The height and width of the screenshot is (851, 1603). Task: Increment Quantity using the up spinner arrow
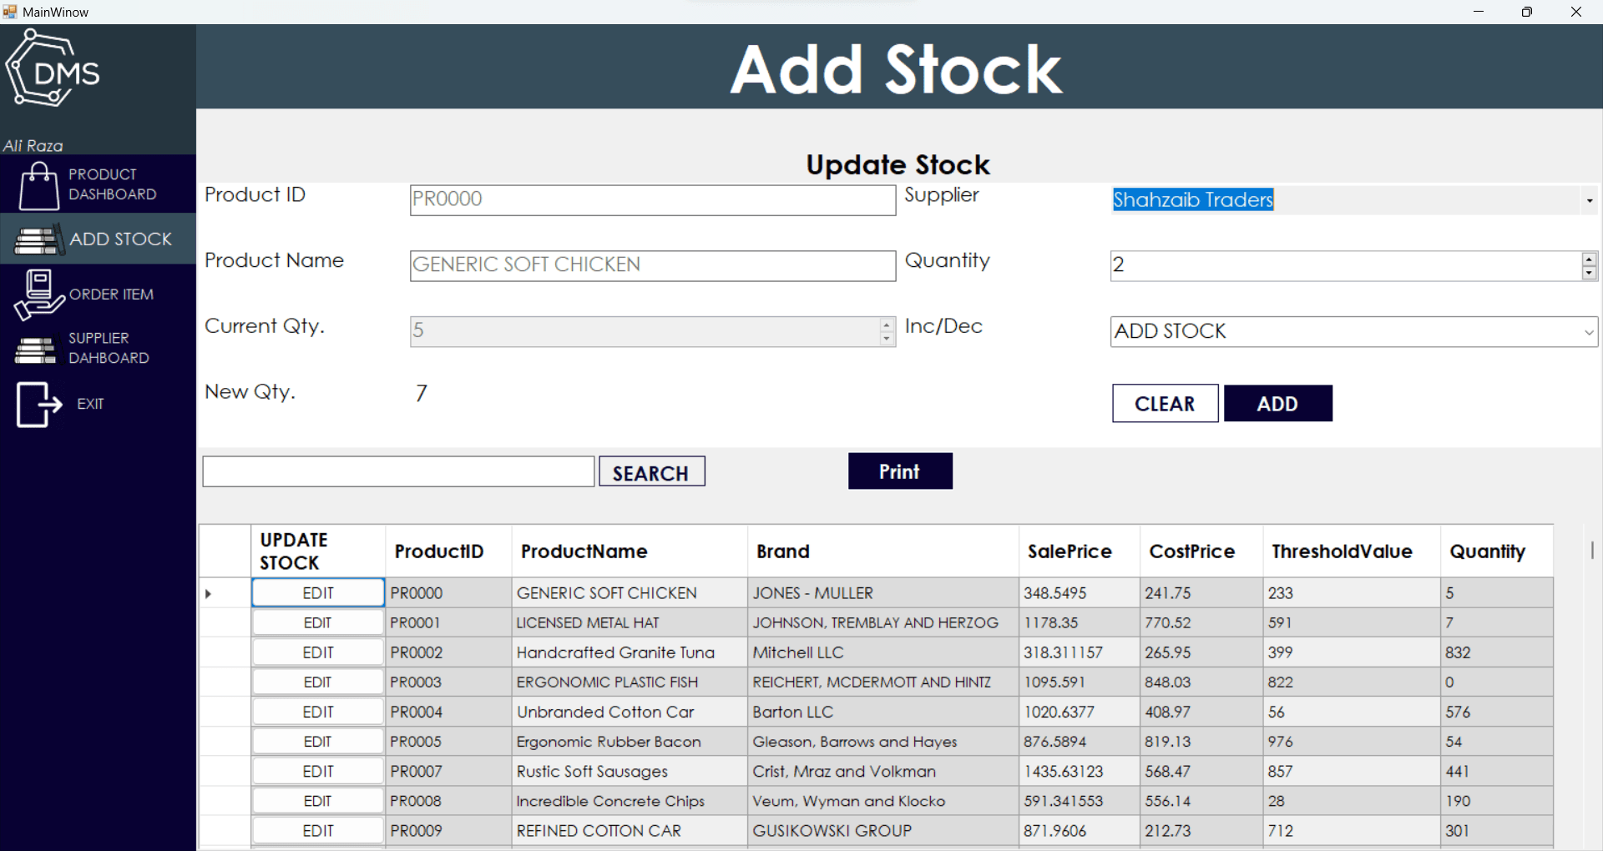coord(1589,259)
